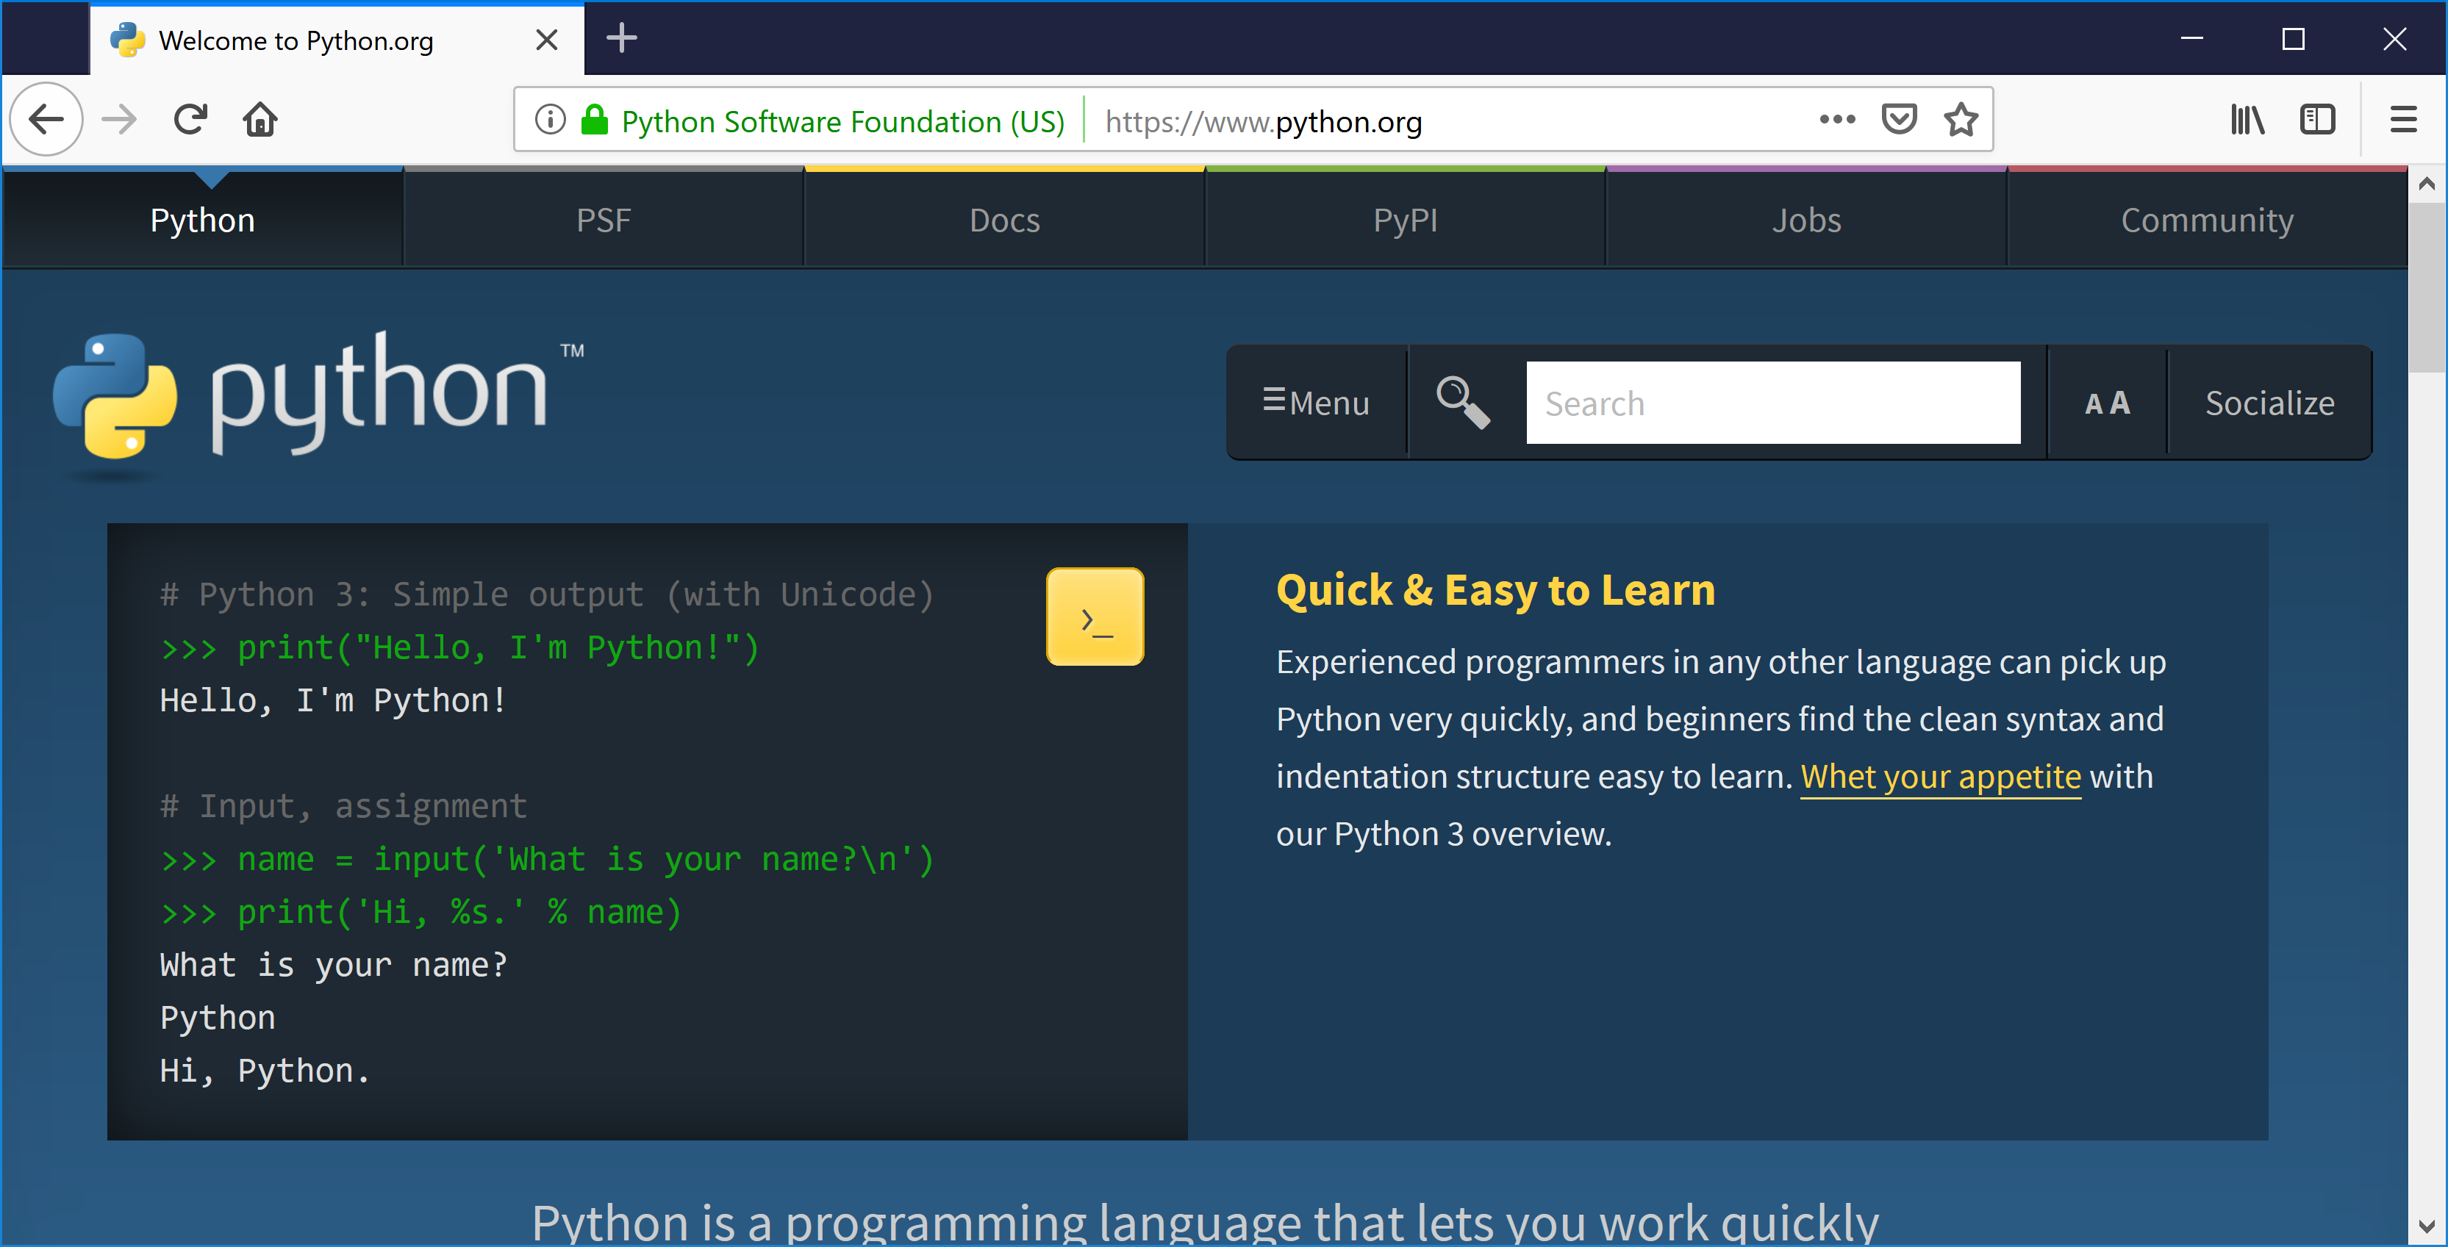This screenshot has width=2448, height=1247.
Task: Click the comment '# Input, assignment'
Action: click(343, 806)
